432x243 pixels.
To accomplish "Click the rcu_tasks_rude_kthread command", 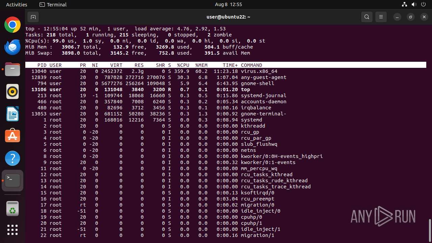I will point(274,181).
